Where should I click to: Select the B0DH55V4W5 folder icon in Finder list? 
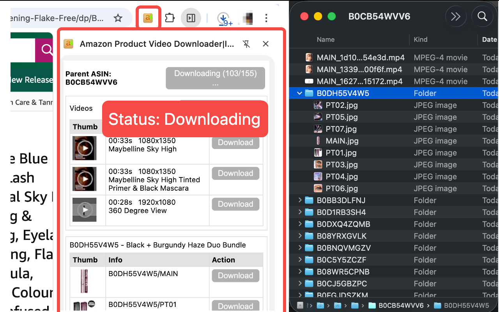[x=309, y=93]
